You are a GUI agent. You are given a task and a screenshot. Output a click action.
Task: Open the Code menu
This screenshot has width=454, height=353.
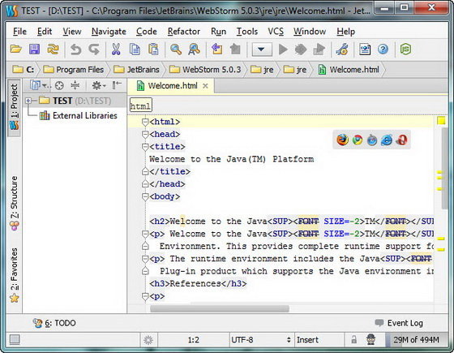coord(147,32)
